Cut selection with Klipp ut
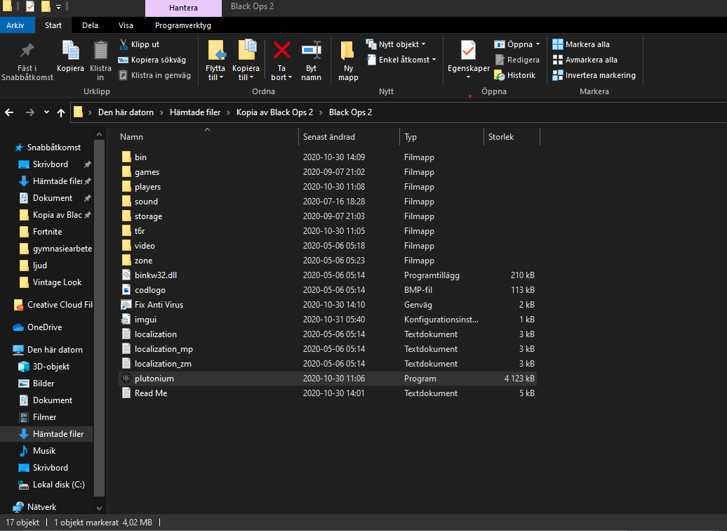Viewport: 727px width, 531px height. tap(139, 44)
